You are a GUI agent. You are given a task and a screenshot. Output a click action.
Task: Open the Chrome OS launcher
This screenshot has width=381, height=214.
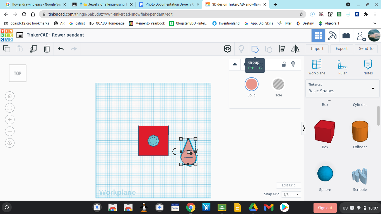tap(7, 207)
